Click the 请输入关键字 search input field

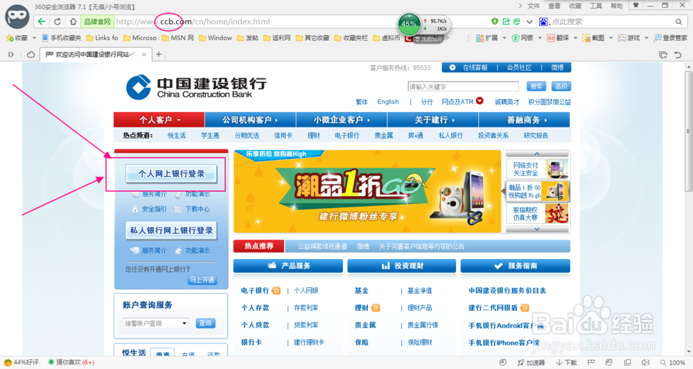pyautogui.click(x=463, y=87)
